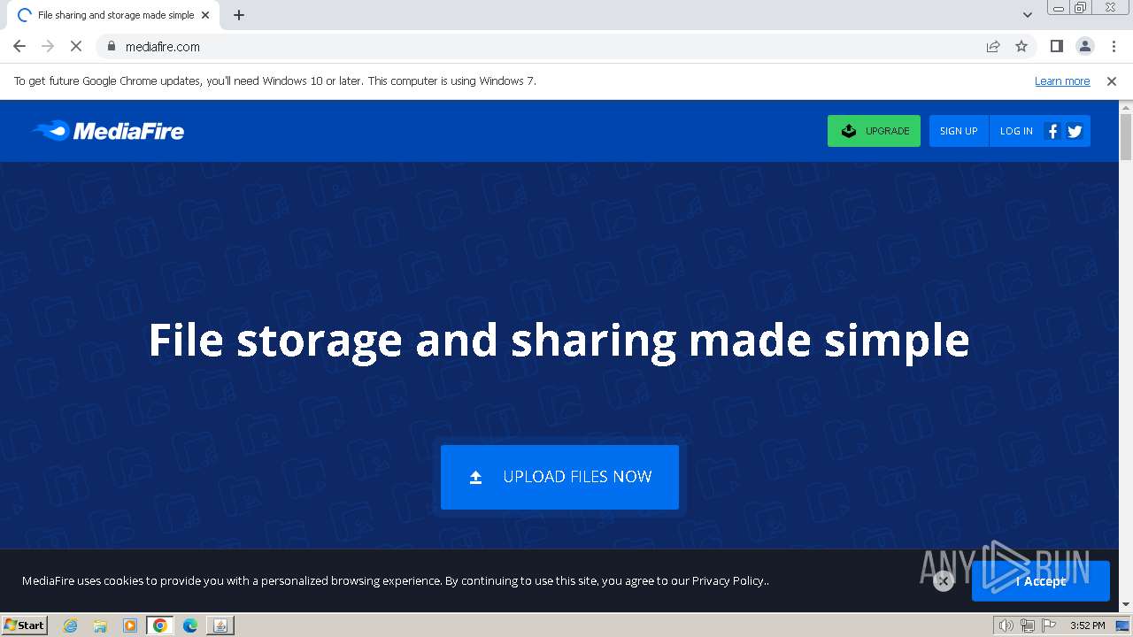Screen dimensions: 1133x637
Task: Click the green UPGRADE button
Action: [874, 131]
